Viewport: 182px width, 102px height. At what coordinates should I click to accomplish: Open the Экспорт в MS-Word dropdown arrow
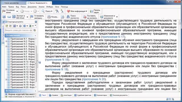27,17
